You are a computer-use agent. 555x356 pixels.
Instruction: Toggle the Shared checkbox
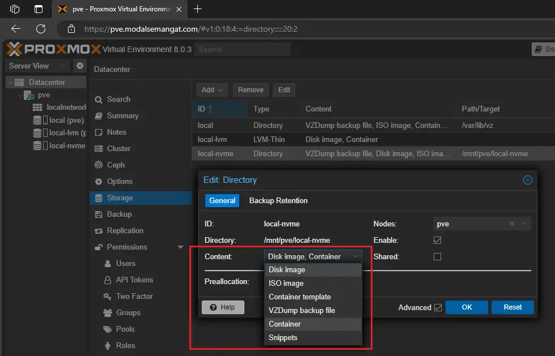pos(437,256)
